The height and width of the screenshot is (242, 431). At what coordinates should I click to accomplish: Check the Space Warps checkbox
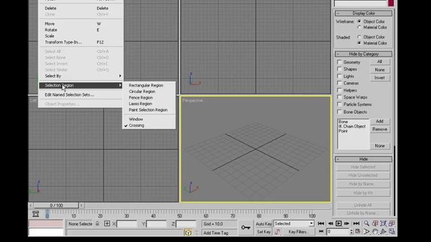[339, 97]
